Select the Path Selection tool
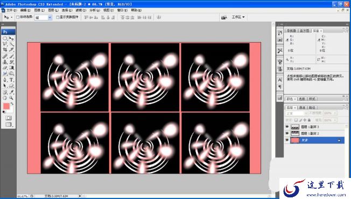Image resolution: width=351 pixels, height=199 pixels. 5,86
